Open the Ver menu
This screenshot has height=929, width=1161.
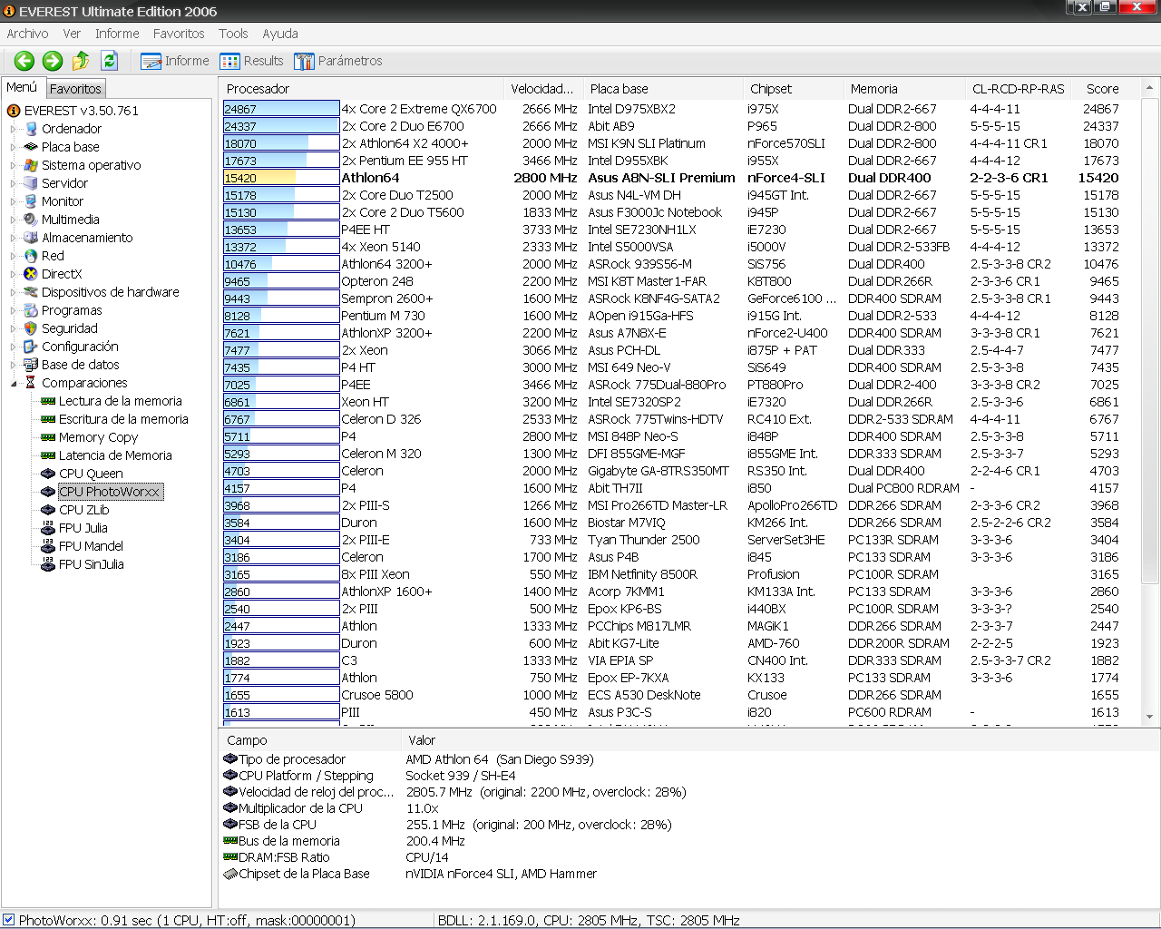[72, 34]
